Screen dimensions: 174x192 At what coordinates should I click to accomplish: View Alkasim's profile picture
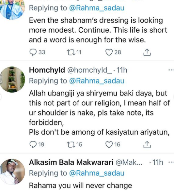12,172
